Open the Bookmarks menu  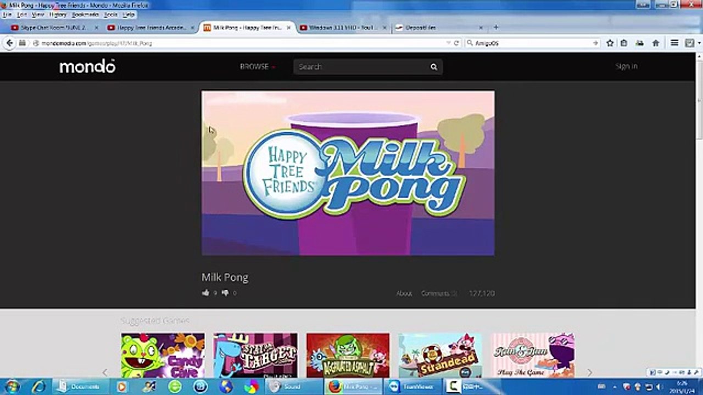[85, 15]
